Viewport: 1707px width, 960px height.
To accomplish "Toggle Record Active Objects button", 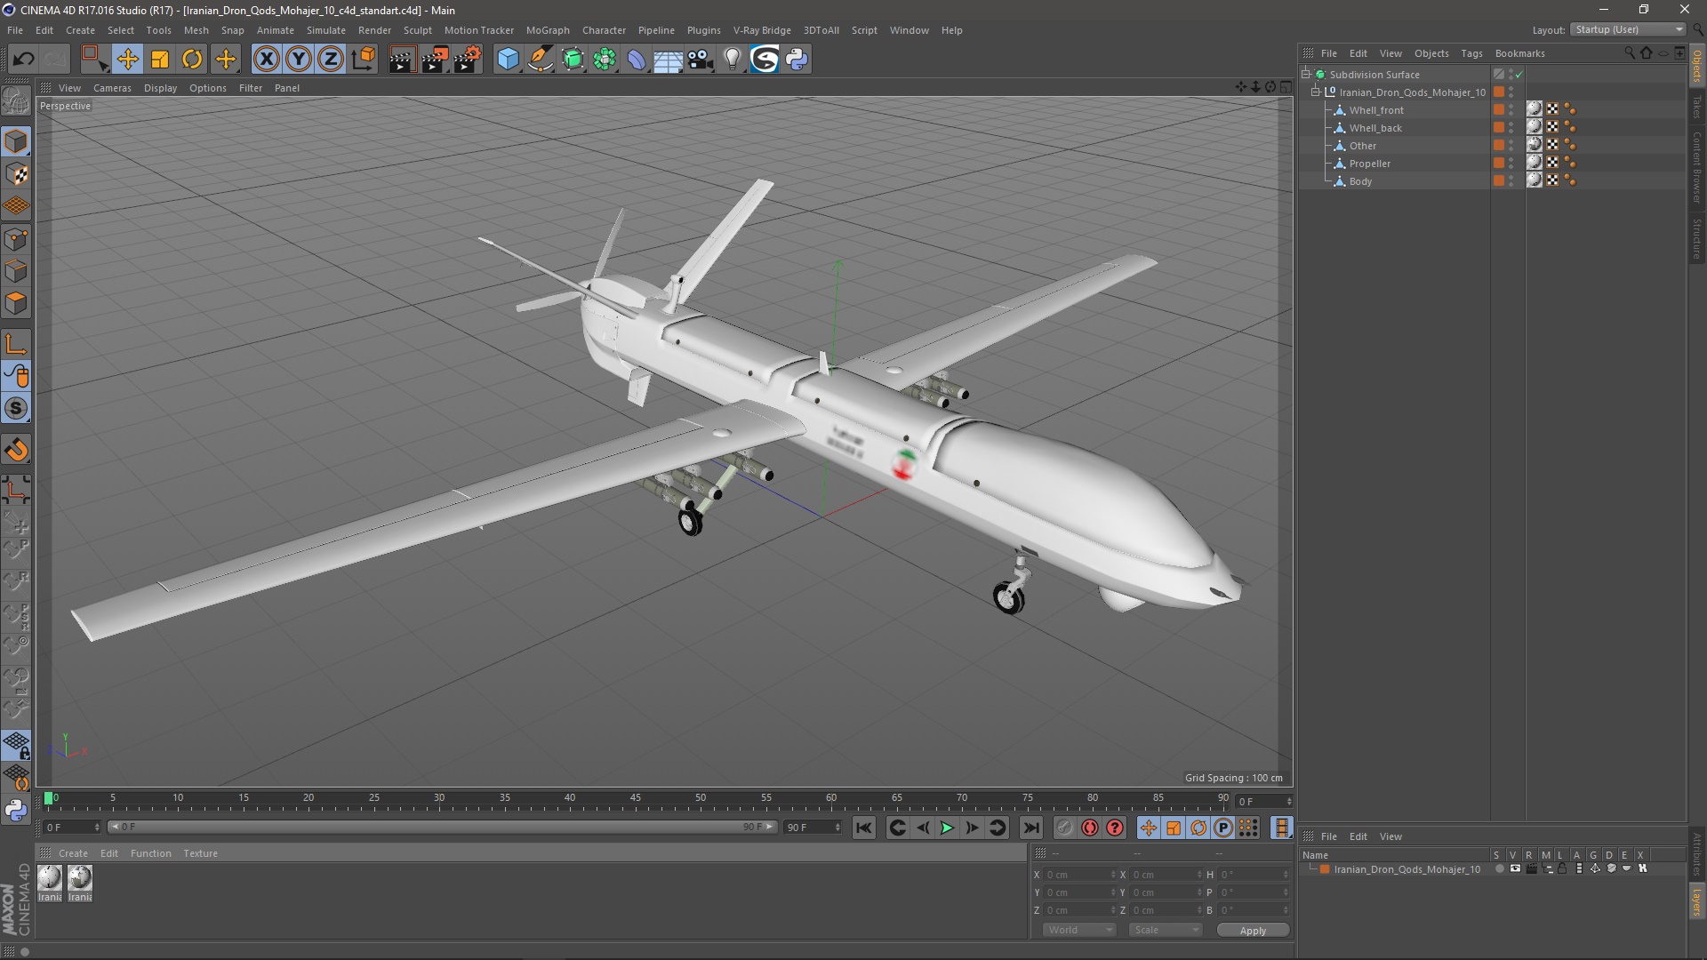I will tap(1064, 828).
